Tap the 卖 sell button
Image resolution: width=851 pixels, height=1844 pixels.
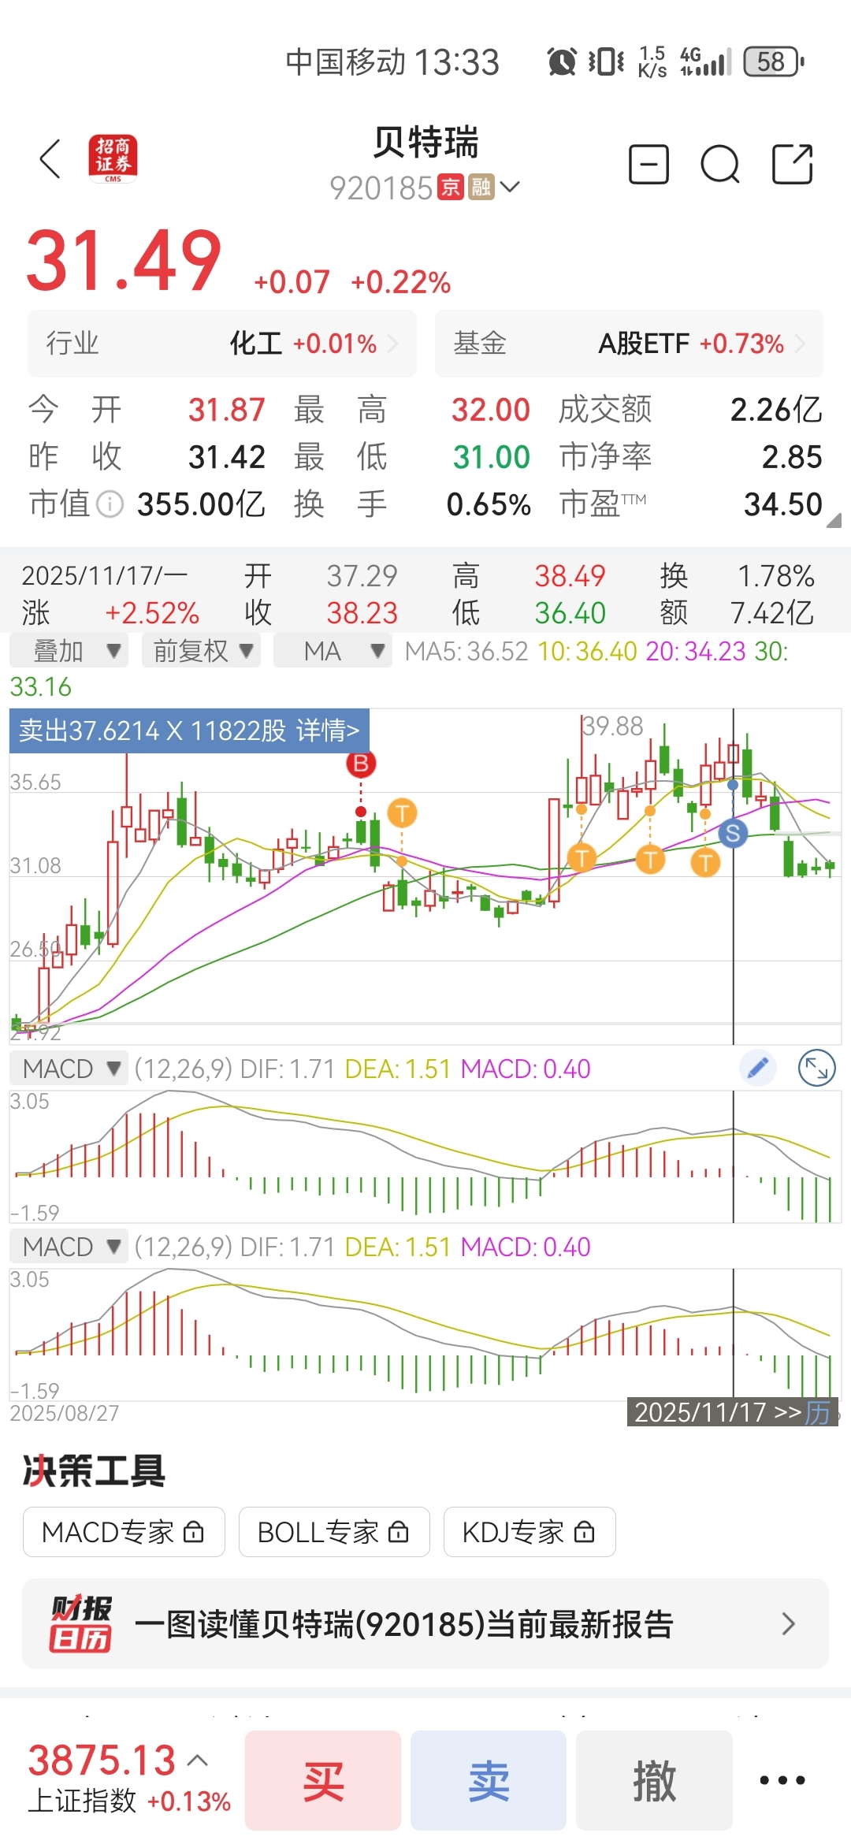(489, 1780)
